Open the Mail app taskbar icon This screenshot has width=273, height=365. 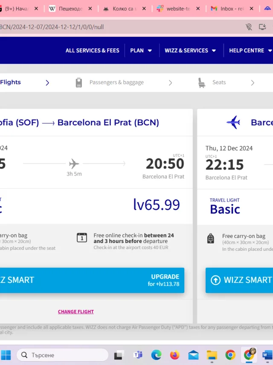point(193,355)
